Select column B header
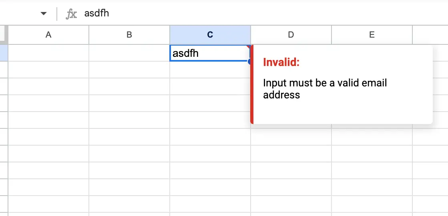Viewport: 448px width, 216px height. pyautogui.click(x=129, y=35)
